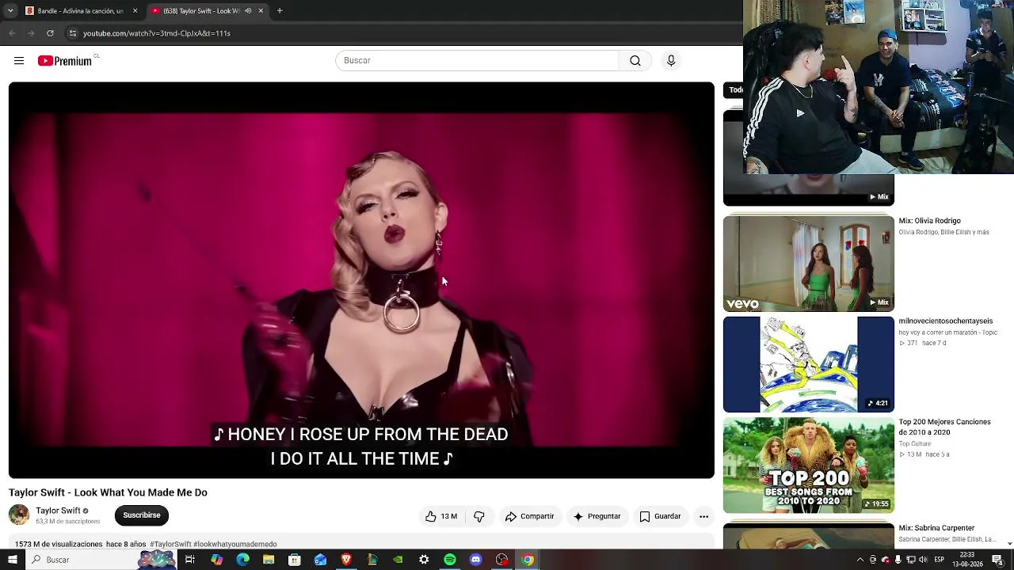
Task: Dislike the video with thumbs-down button
Action: click(x=479, y=516)
